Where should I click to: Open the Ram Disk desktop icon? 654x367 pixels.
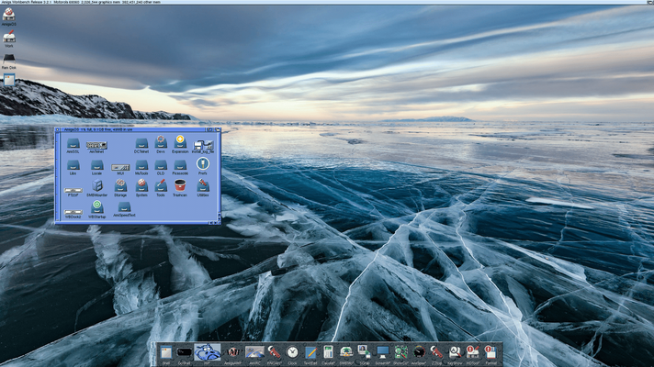[9, 58]
